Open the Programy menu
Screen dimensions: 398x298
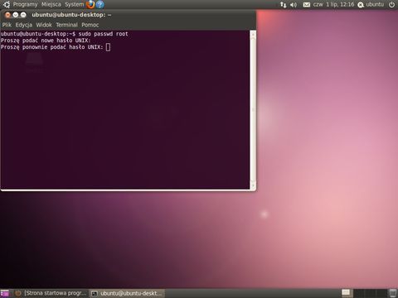25,4
